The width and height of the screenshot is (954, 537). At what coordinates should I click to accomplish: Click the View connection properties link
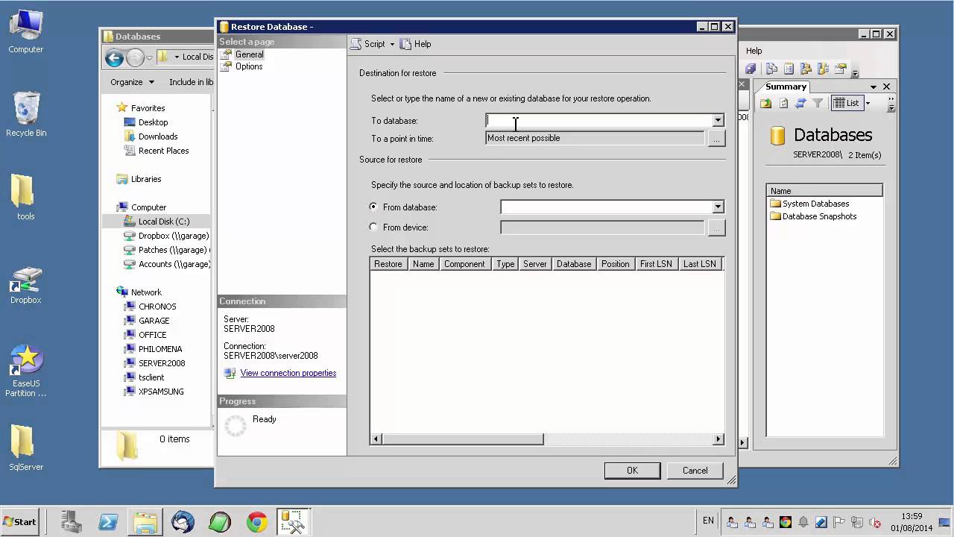click(288, 373)
